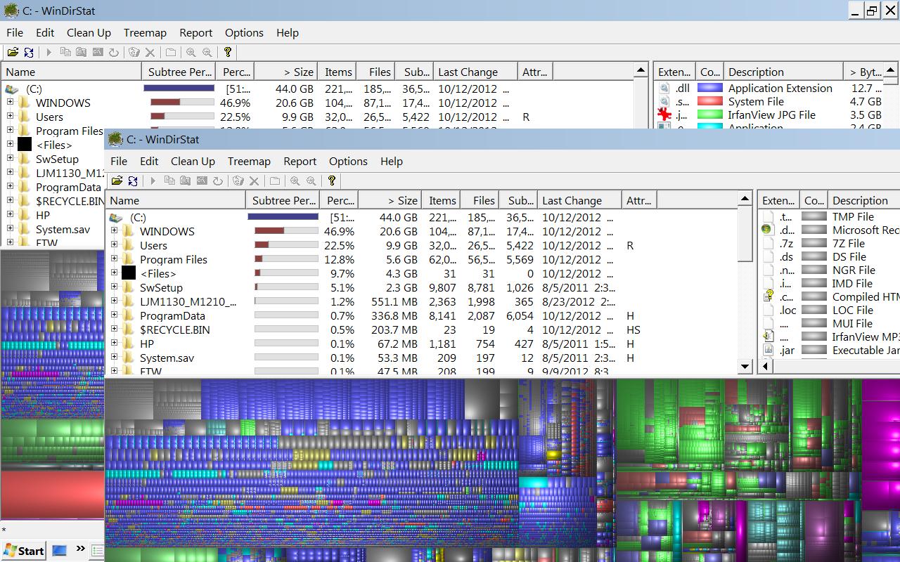Click Copy Path icon in front window toolbar

click(169, 181)
